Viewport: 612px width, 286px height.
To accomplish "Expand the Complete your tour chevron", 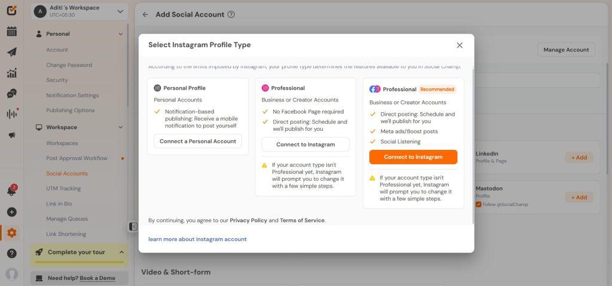I will coord(121,252).
